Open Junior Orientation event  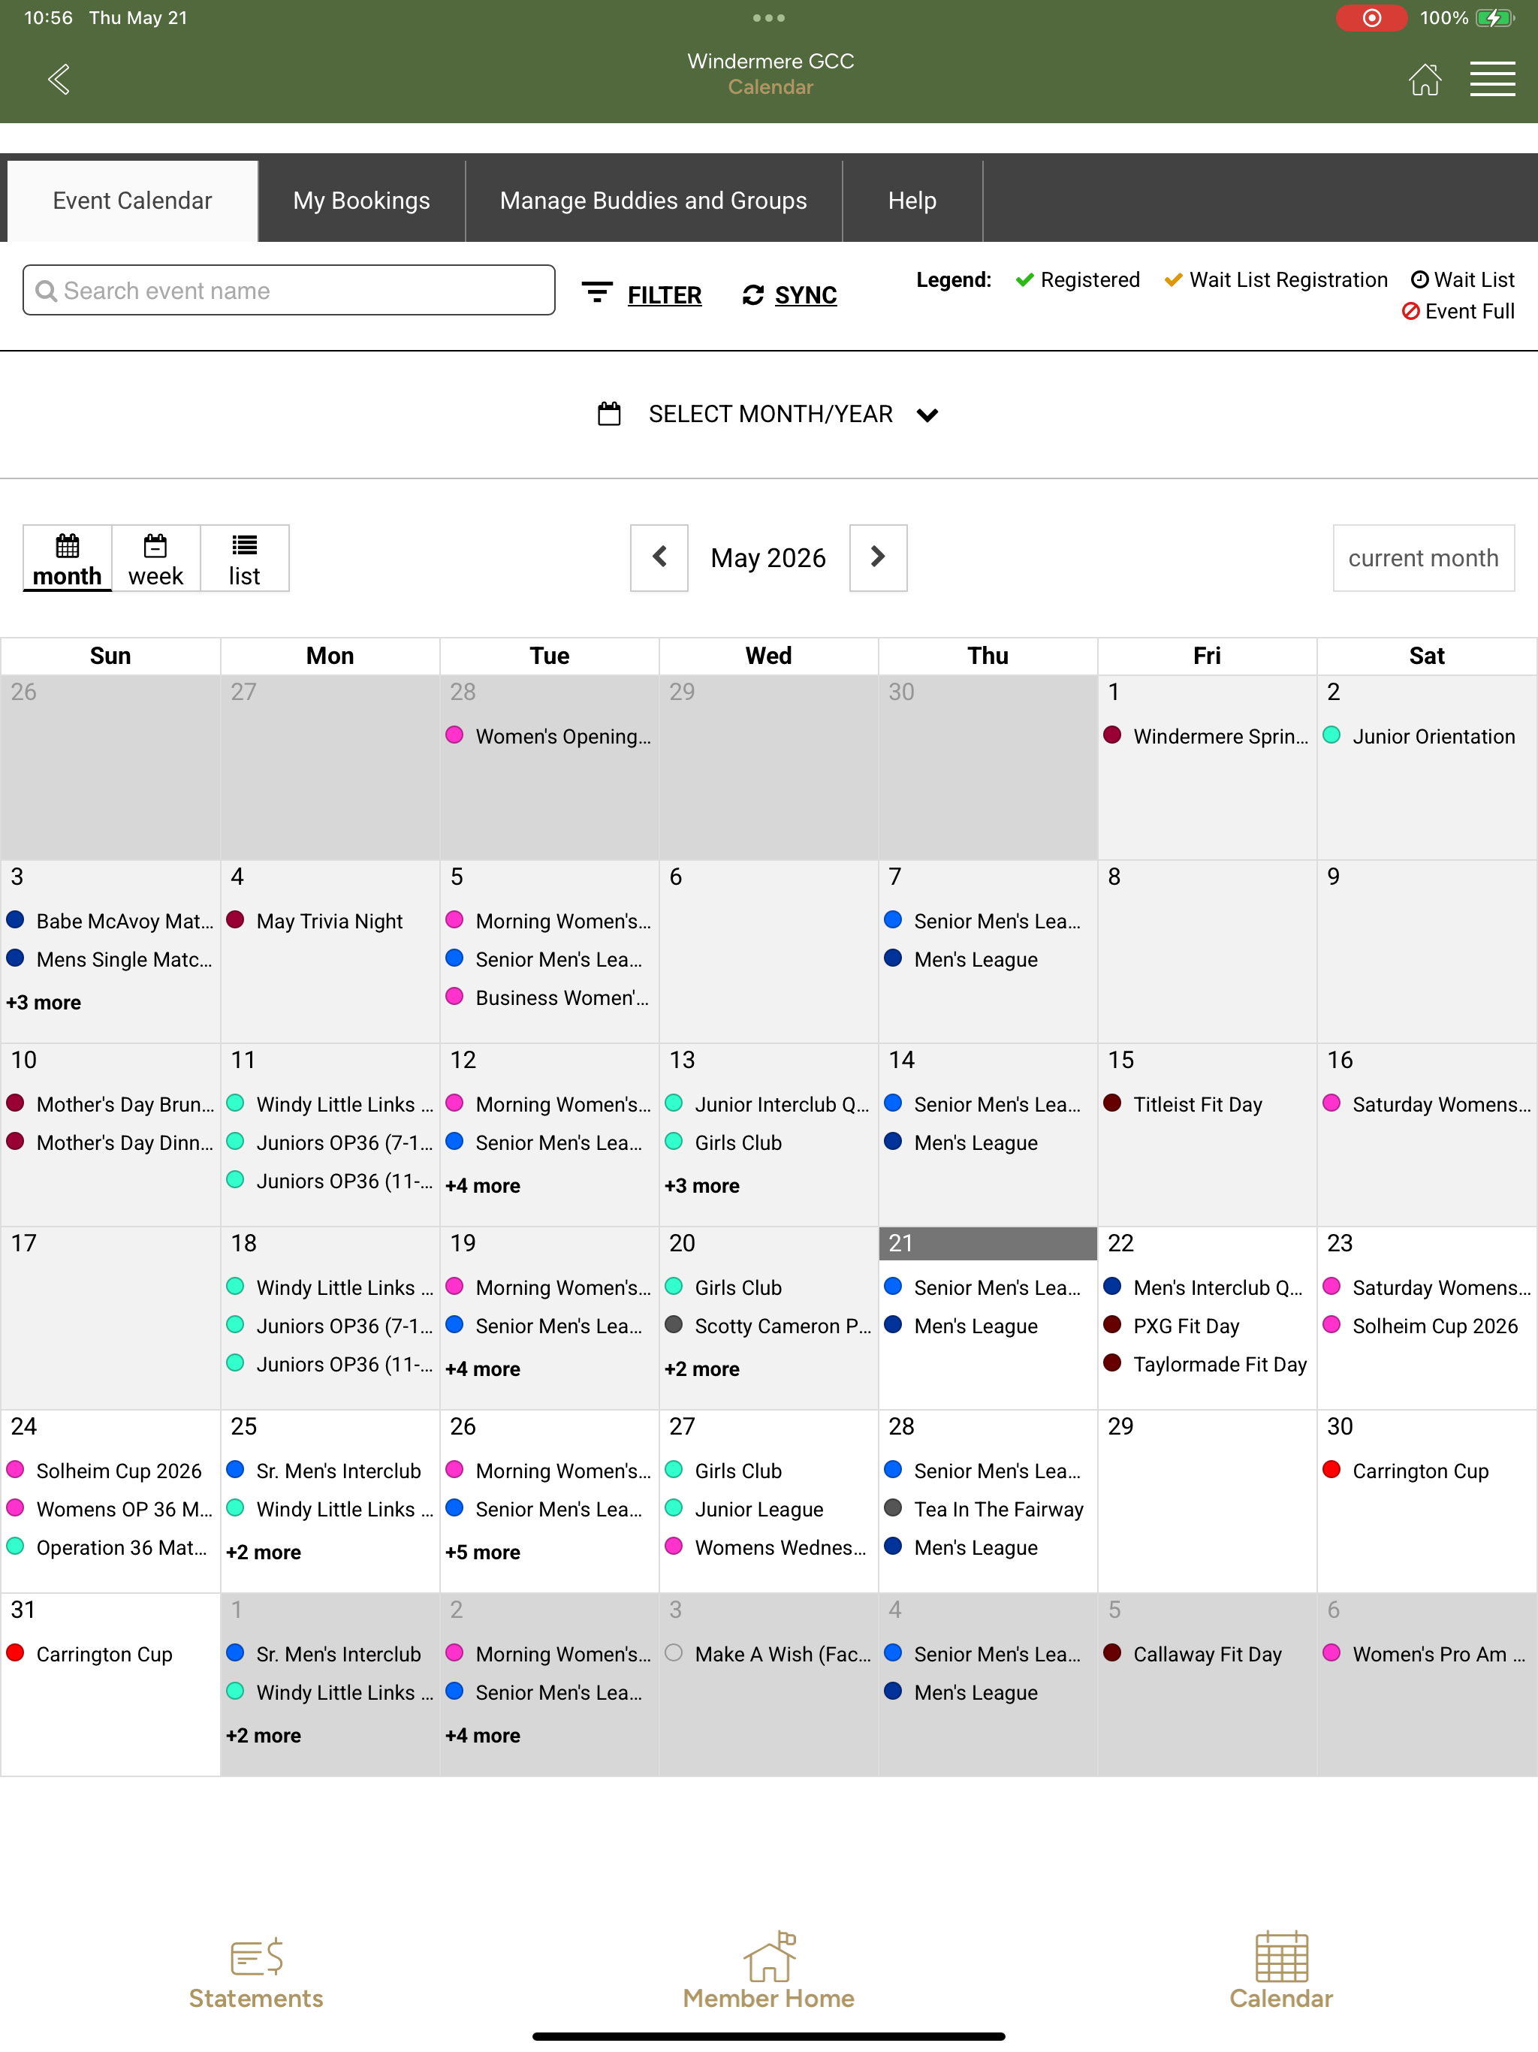(1420, 737)
